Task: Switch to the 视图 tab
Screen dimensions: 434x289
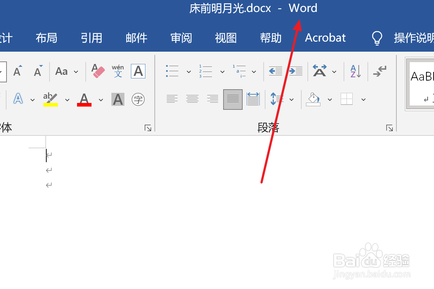Action: tap(226, 38)
